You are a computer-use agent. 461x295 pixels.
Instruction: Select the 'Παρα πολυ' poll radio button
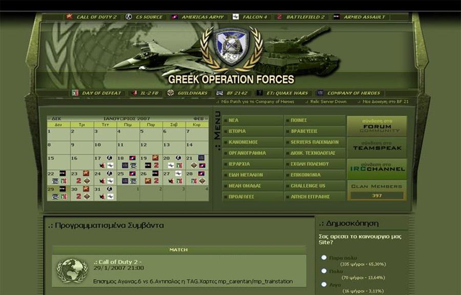click(324, 258)
